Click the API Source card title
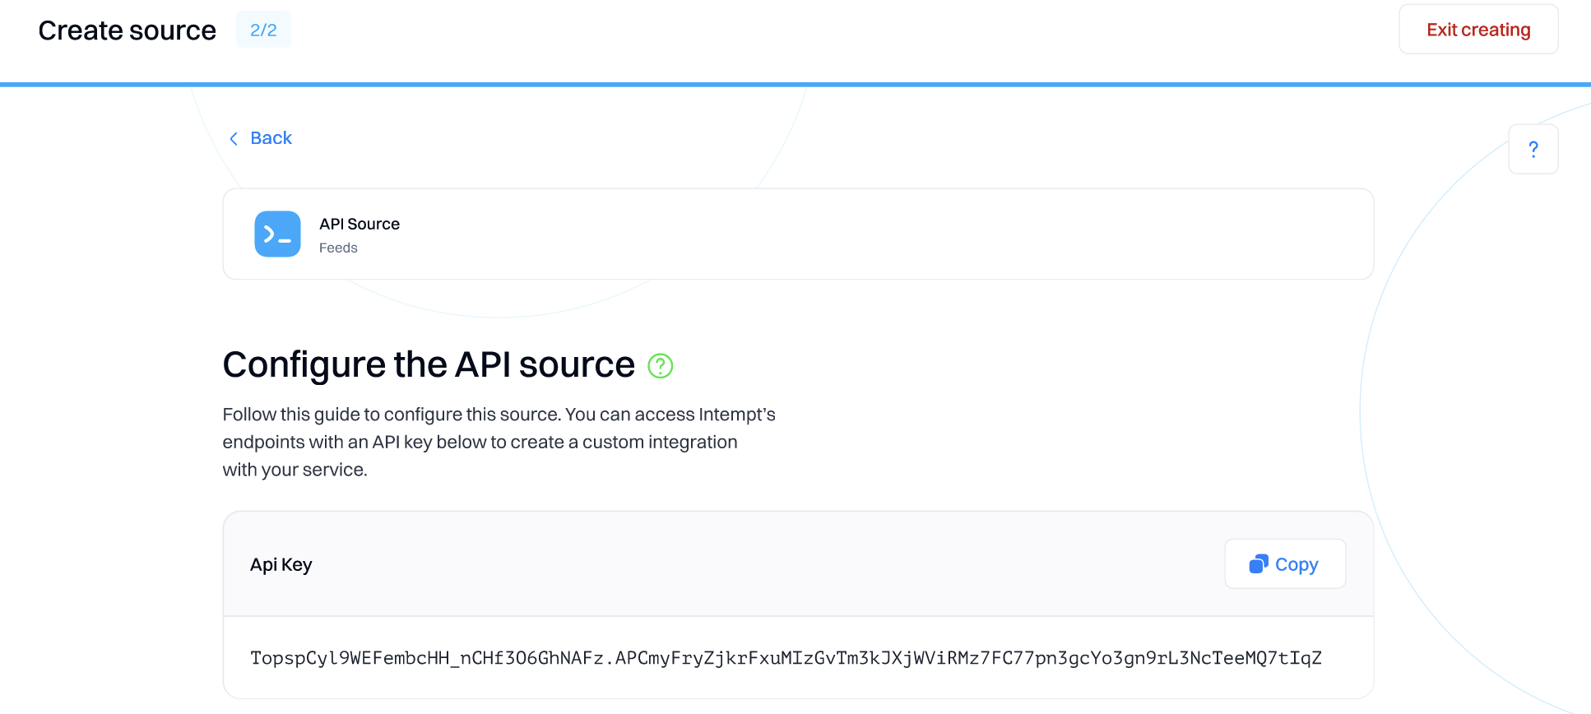The height and width of the screenshot is (714, 1591). click(x=359, y=224)
